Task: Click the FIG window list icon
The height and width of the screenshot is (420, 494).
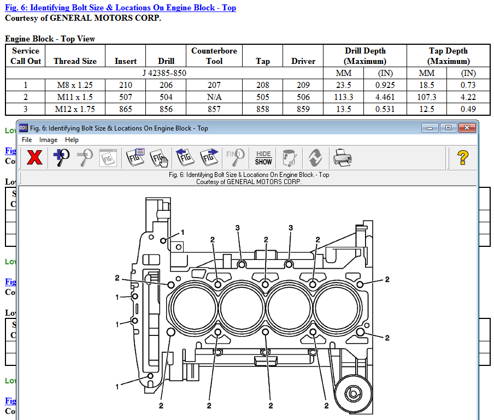Action: 134,158
